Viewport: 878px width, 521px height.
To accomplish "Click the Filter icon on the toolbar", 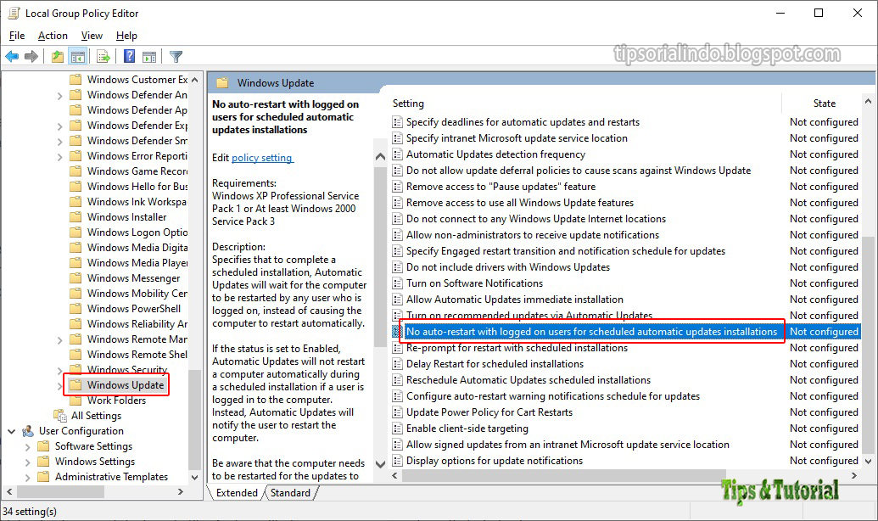I will click(176, 56).
